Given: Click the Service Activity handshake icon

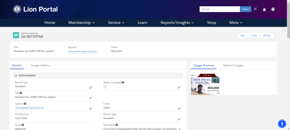Looking at the screenshot, I should (x=16, y=35).
